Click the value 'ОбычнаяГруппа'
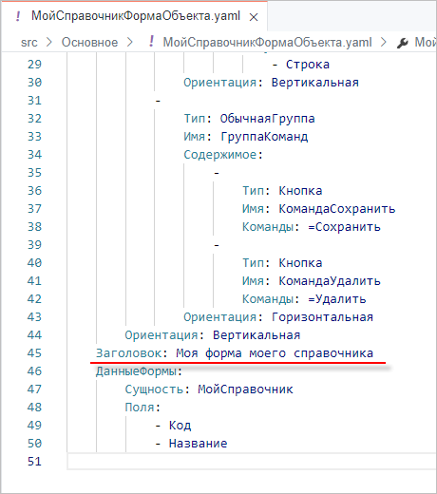 (267, 119)
